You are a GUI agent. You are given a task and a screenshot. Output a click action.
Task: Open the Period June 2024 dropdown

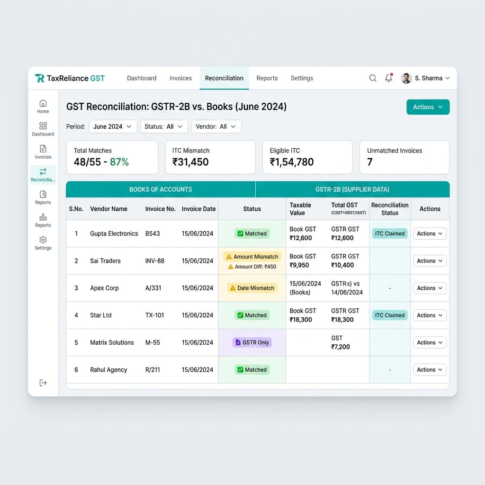(x=113, y=126)
